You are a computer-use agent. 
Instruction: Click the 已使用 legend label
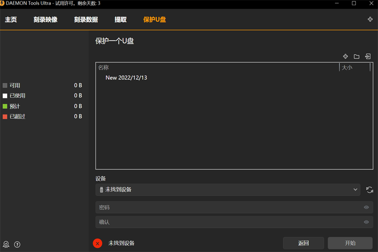point(17,96)
